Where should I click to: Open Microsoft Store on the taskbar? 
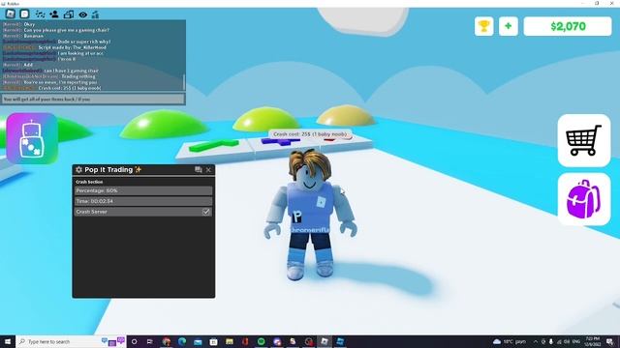(x=213, y=341)
